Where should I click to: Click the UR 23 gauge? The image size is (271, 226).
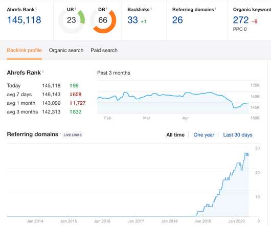point(72,20)
